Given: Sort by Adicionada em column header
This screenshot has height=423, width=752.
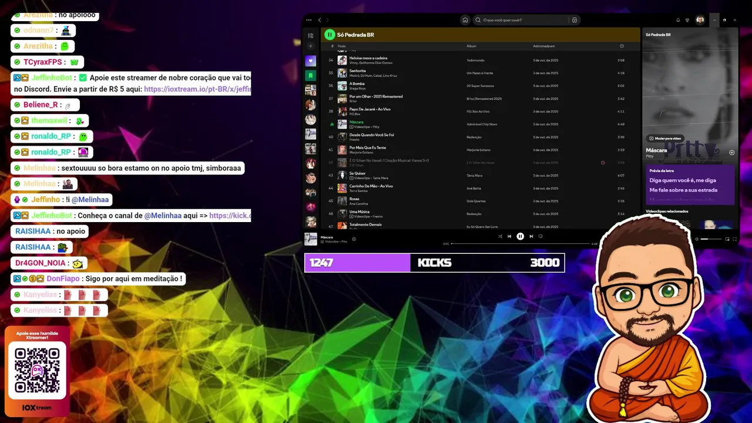Looking at the screenshot, I should click(x=543, y=46).
